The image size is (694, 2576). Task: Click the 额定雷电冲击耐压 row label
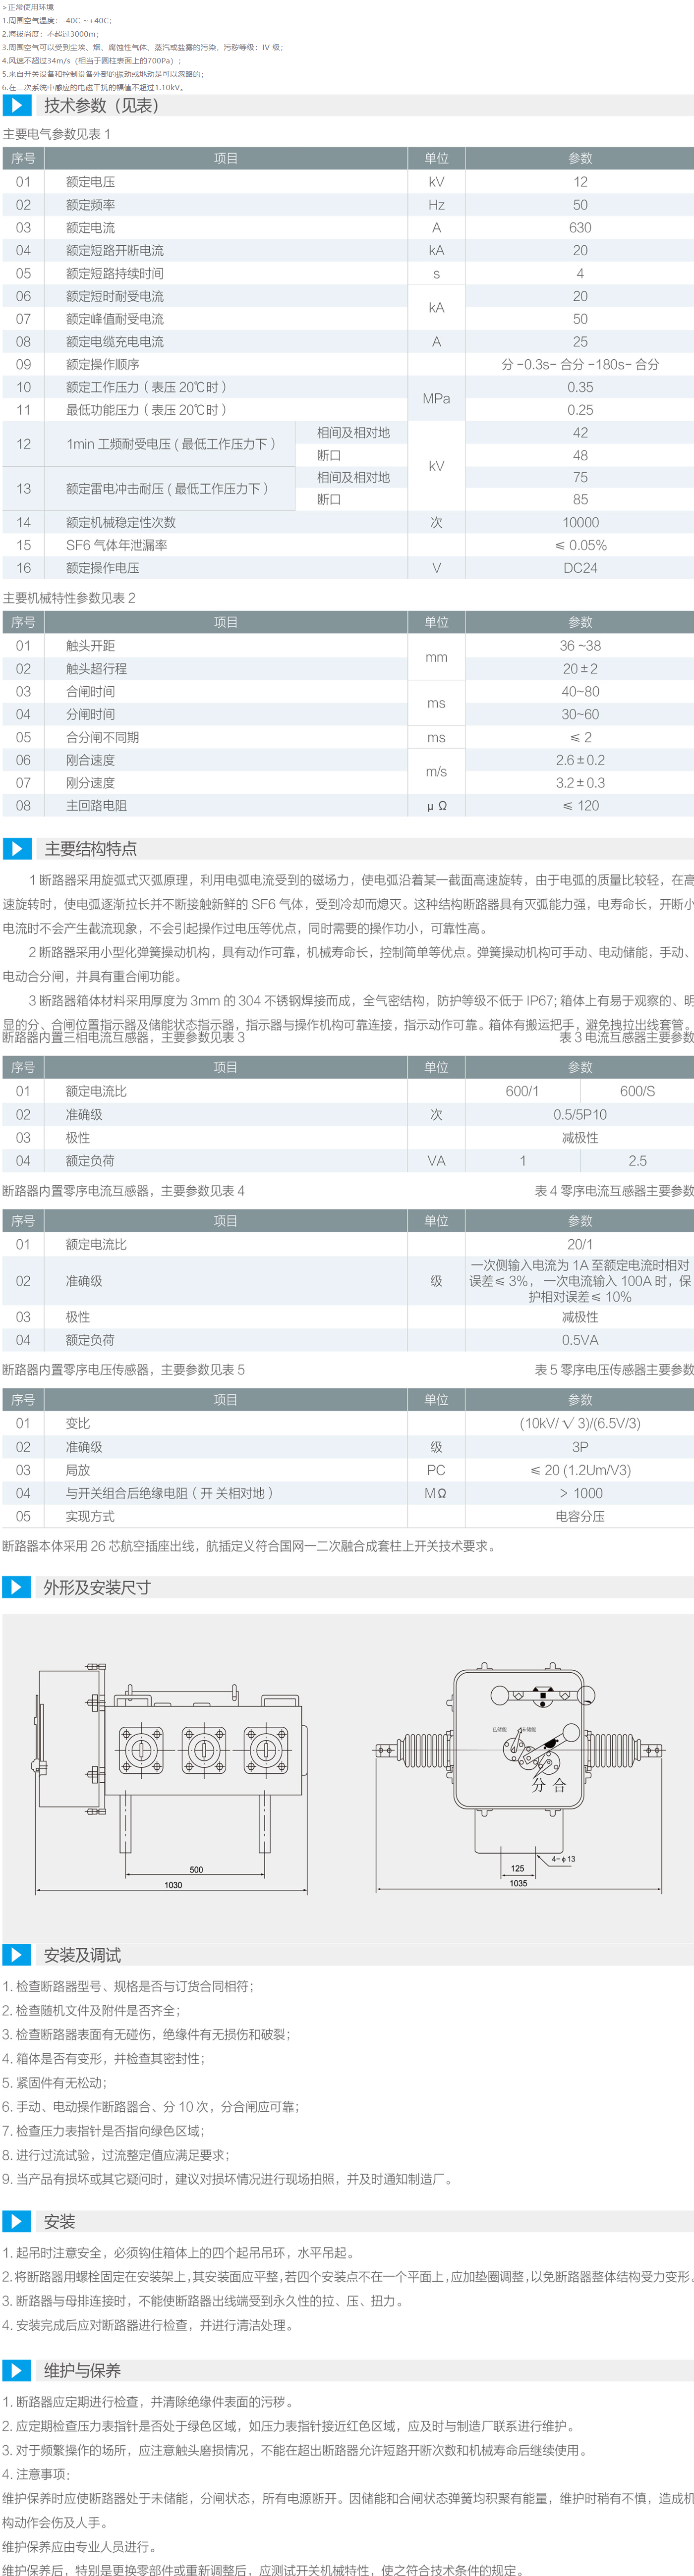click(x=167, y=489)
